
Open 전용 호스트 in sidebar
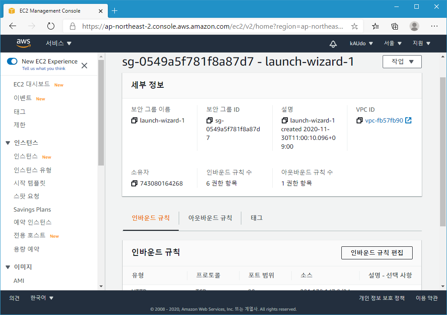pos(30,235)
